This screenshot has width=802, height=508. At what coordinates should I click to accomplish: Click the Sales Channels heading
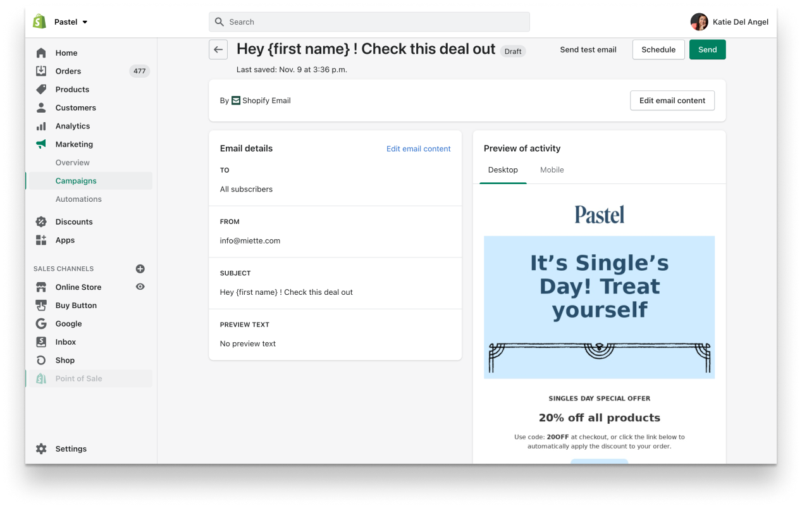click(63, 269)
